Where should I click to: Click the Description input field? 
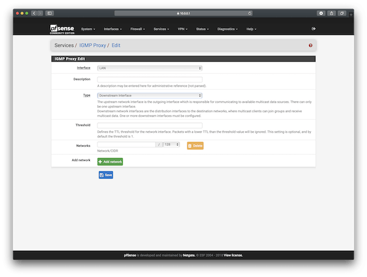150,80
